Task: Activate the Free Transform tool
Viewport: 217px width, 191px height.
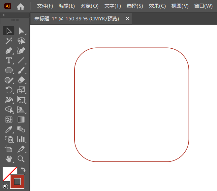Action: pyautogui.click(x=21, y=100)
